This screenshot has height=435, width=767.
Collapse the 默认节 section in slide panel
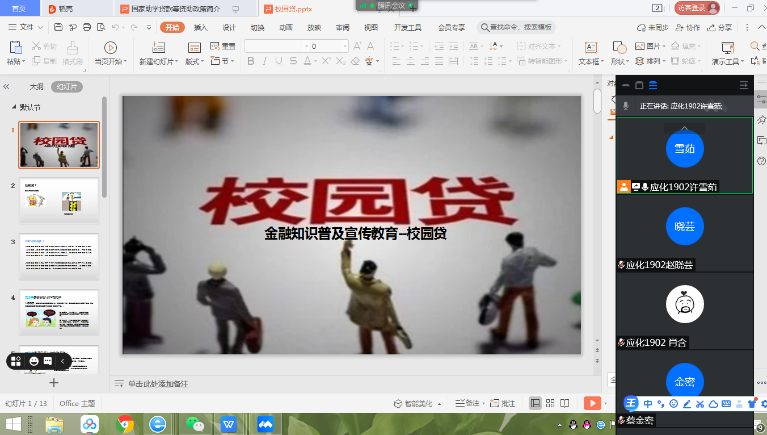(14, 107)
